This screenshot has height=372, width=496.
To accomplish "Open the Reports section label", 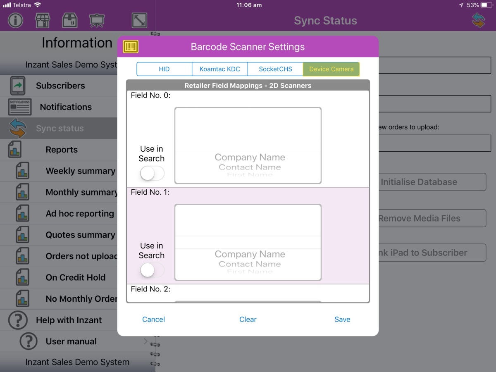I will point(62,150).
